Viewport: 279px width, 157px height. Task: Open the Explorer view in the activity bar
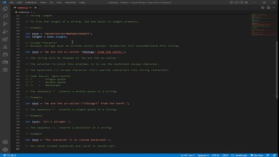pos(5,9)
